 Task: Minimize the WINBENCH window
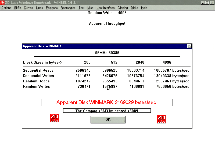point(203,2)
